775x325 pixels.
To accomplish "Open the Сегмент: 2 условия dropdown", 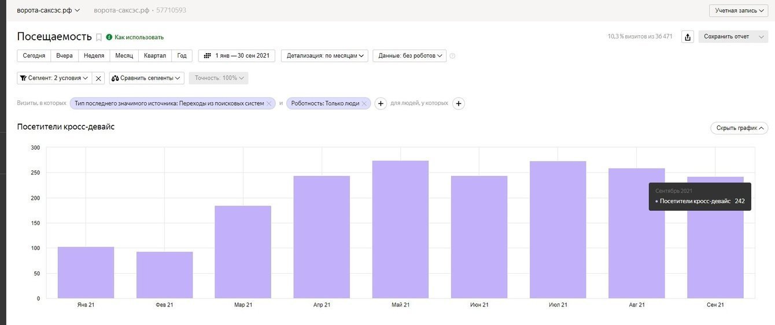I will click(54, 78).
